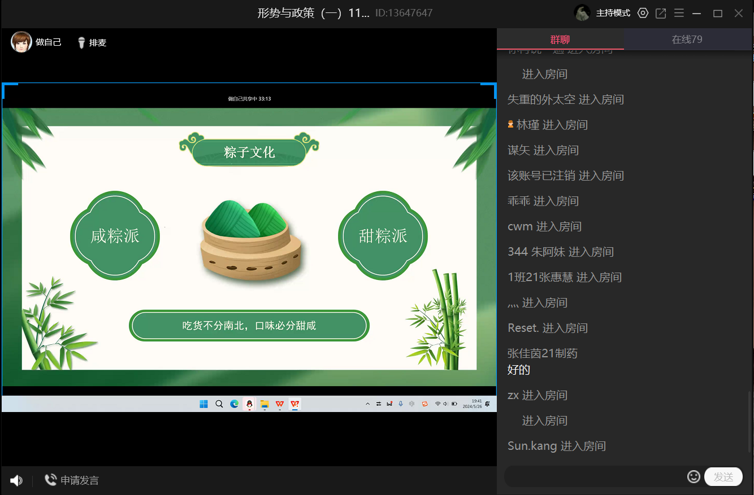Click the room title 形势与政策

(313, 13)
